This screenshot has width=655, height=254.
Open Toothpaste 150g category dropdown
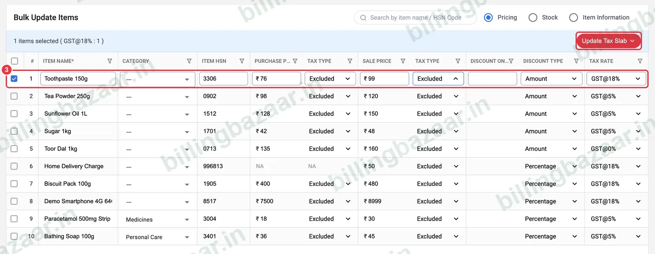[158, 79]
